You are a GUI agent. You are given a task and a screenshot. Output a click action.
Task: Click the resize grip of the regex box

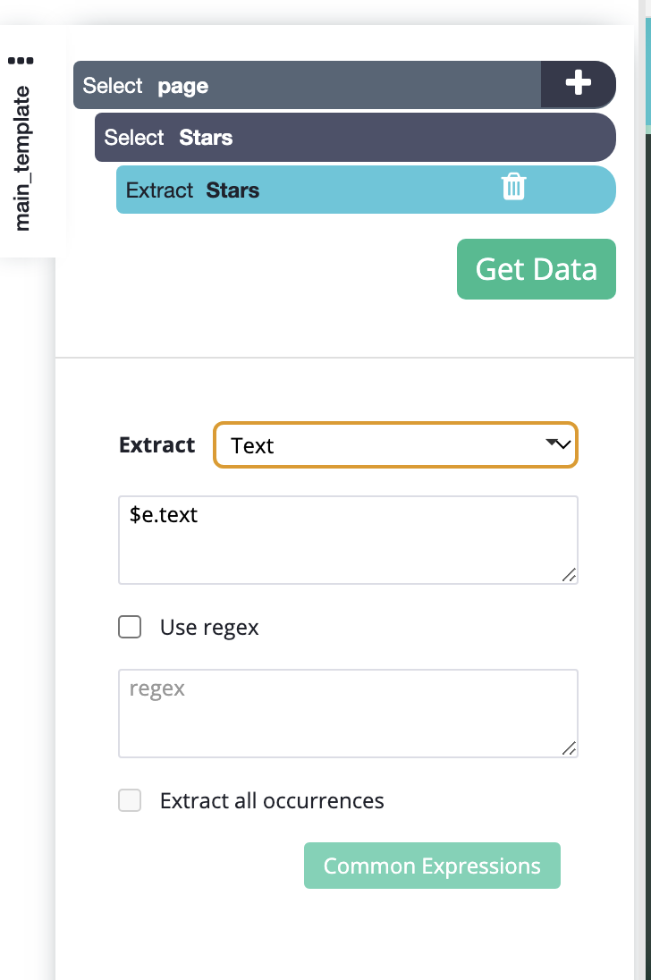point(569,748)
